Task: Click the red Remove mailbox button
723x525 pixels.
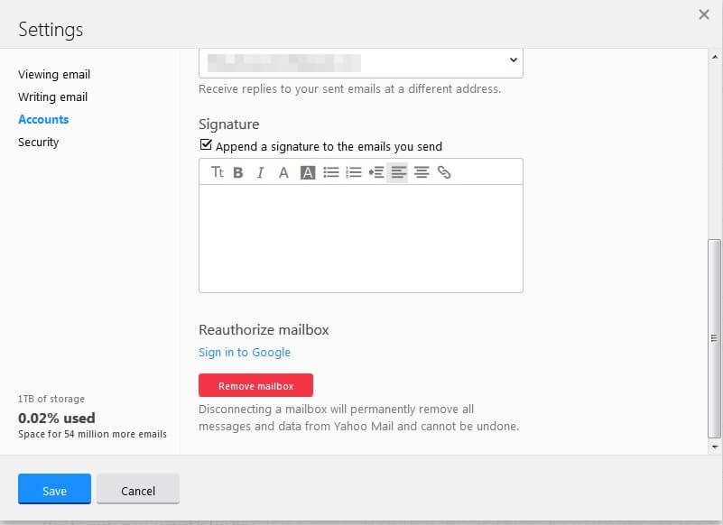Action: click(x=256, y=385)
